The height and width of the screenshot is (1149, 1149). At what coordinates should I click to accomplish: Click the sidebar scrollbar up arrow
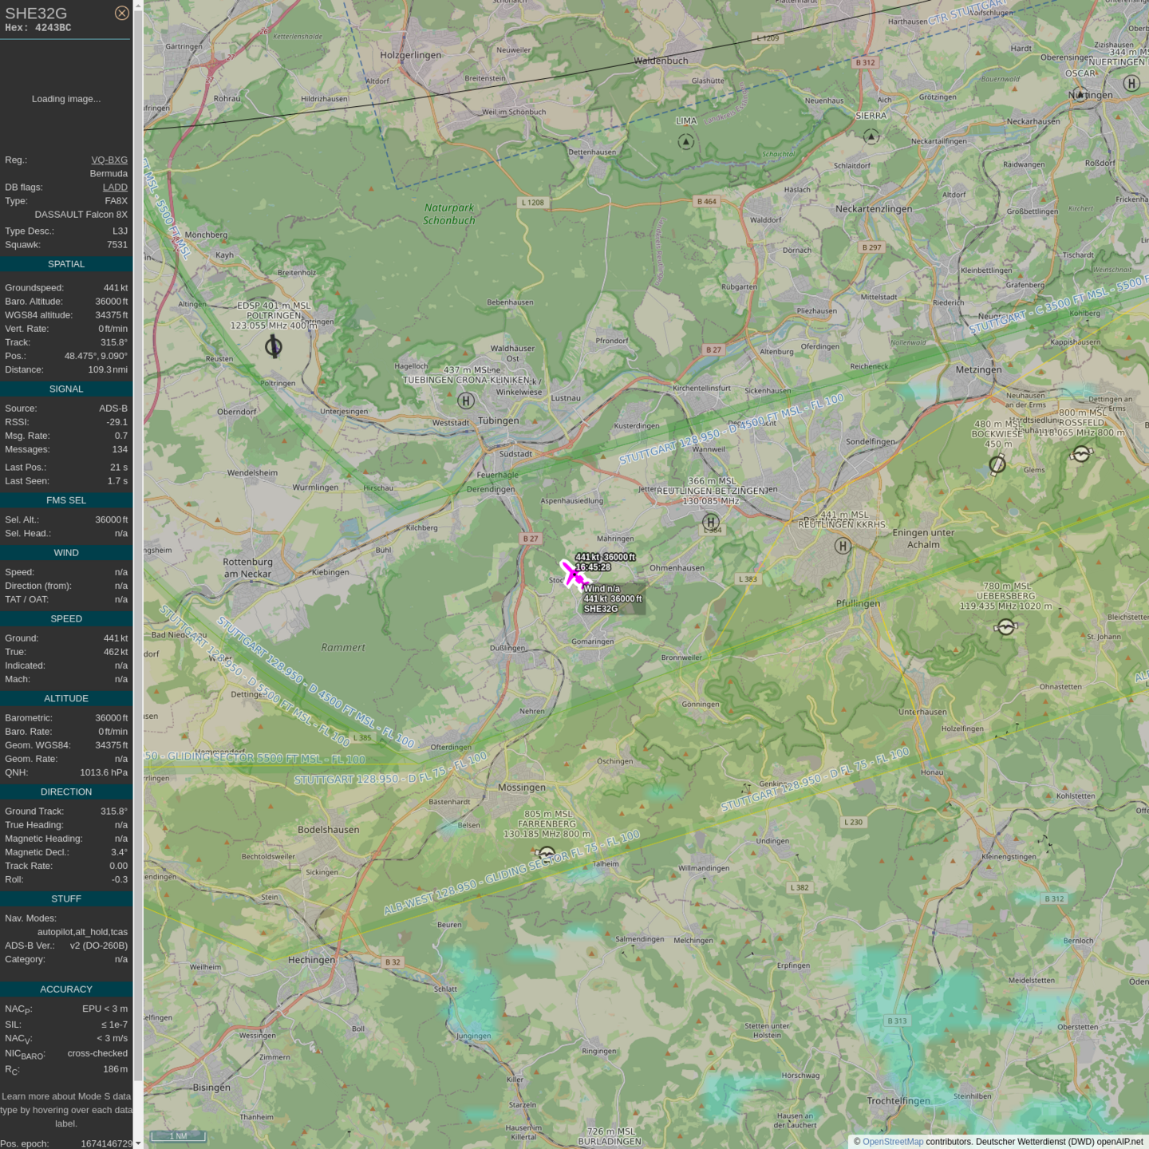[x=138, y=6]
